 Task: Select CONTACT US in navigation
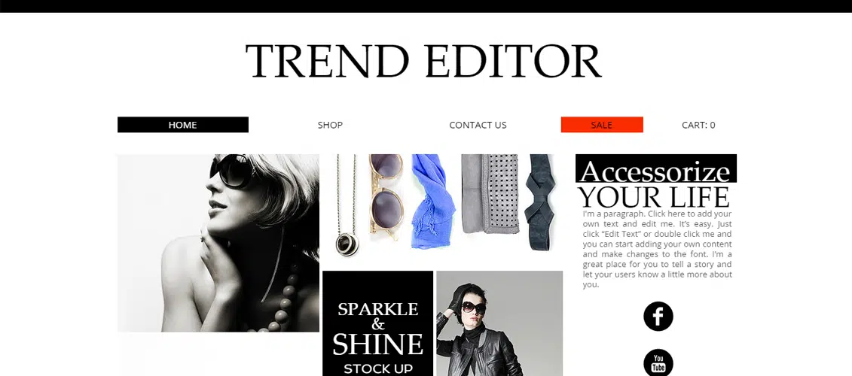pos(478,125)
